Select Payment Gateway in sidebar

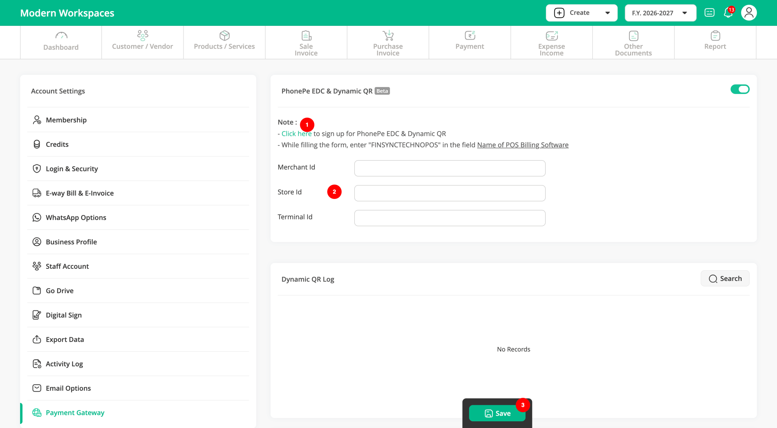[x=138, y=413]
